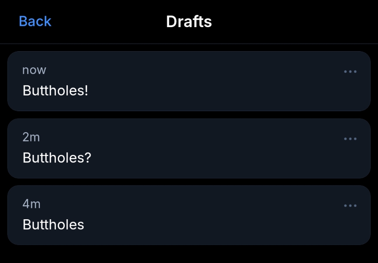Image resolution: width=378 pixels, height=263 pixels.
Task: Open the draft reading Buttholes!
Action: pyautogui.click(x=56, y=91)
